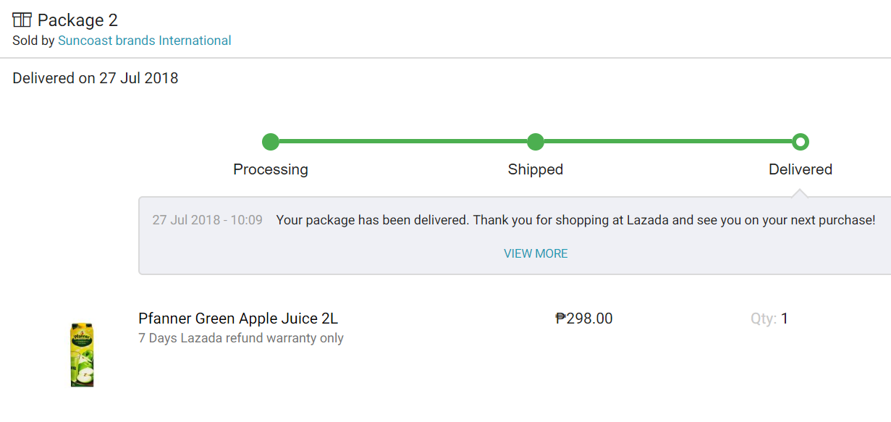Viewport: 891px width, 422px height.
Task: Open Suncoast brands International seller link
Action: pos(145,41)
